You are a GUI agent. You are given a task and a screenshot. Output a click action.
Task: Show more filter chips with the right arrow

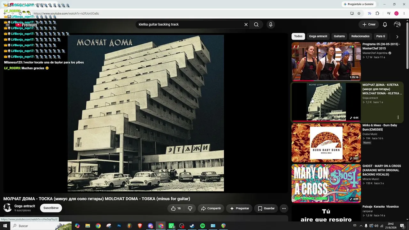click(397, 36)
